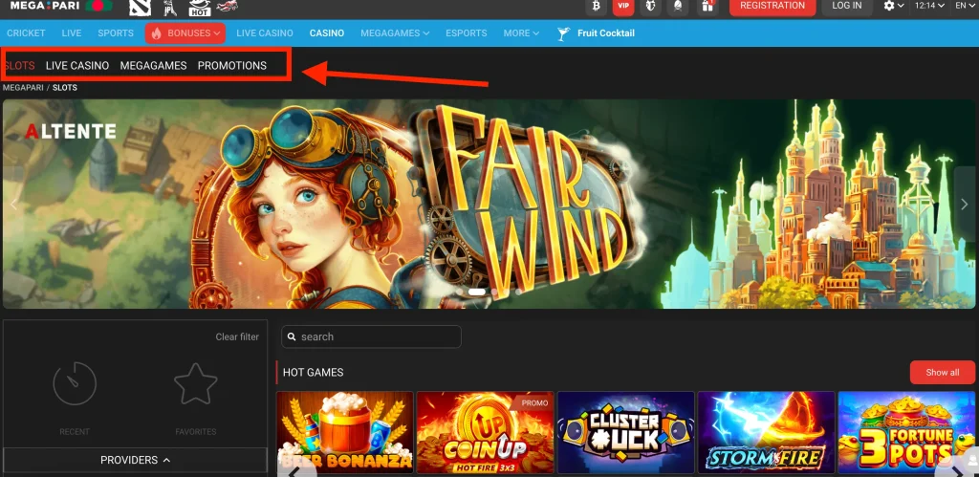979x477 pixels.
Task: Open the red VIP badge
Action: pos(623,6)
